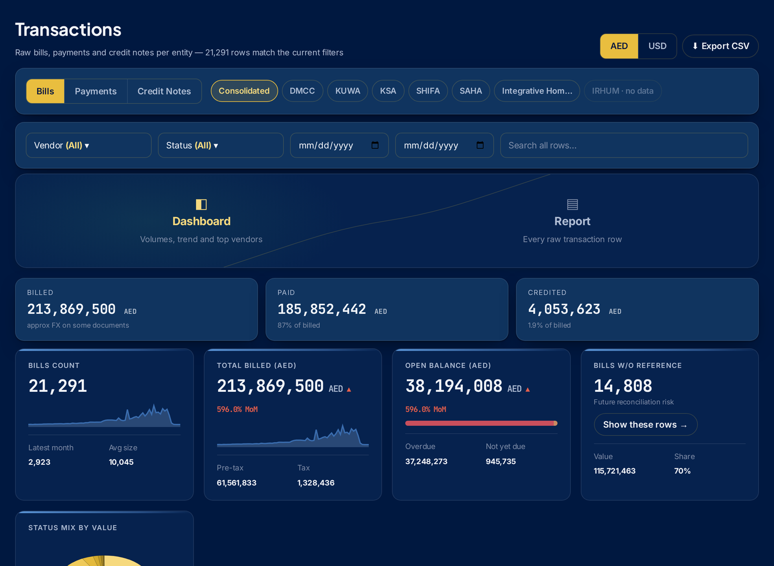Screen dimensions: 774x566
Task: Select the SAHA entity chip
Action: point(471,91)
